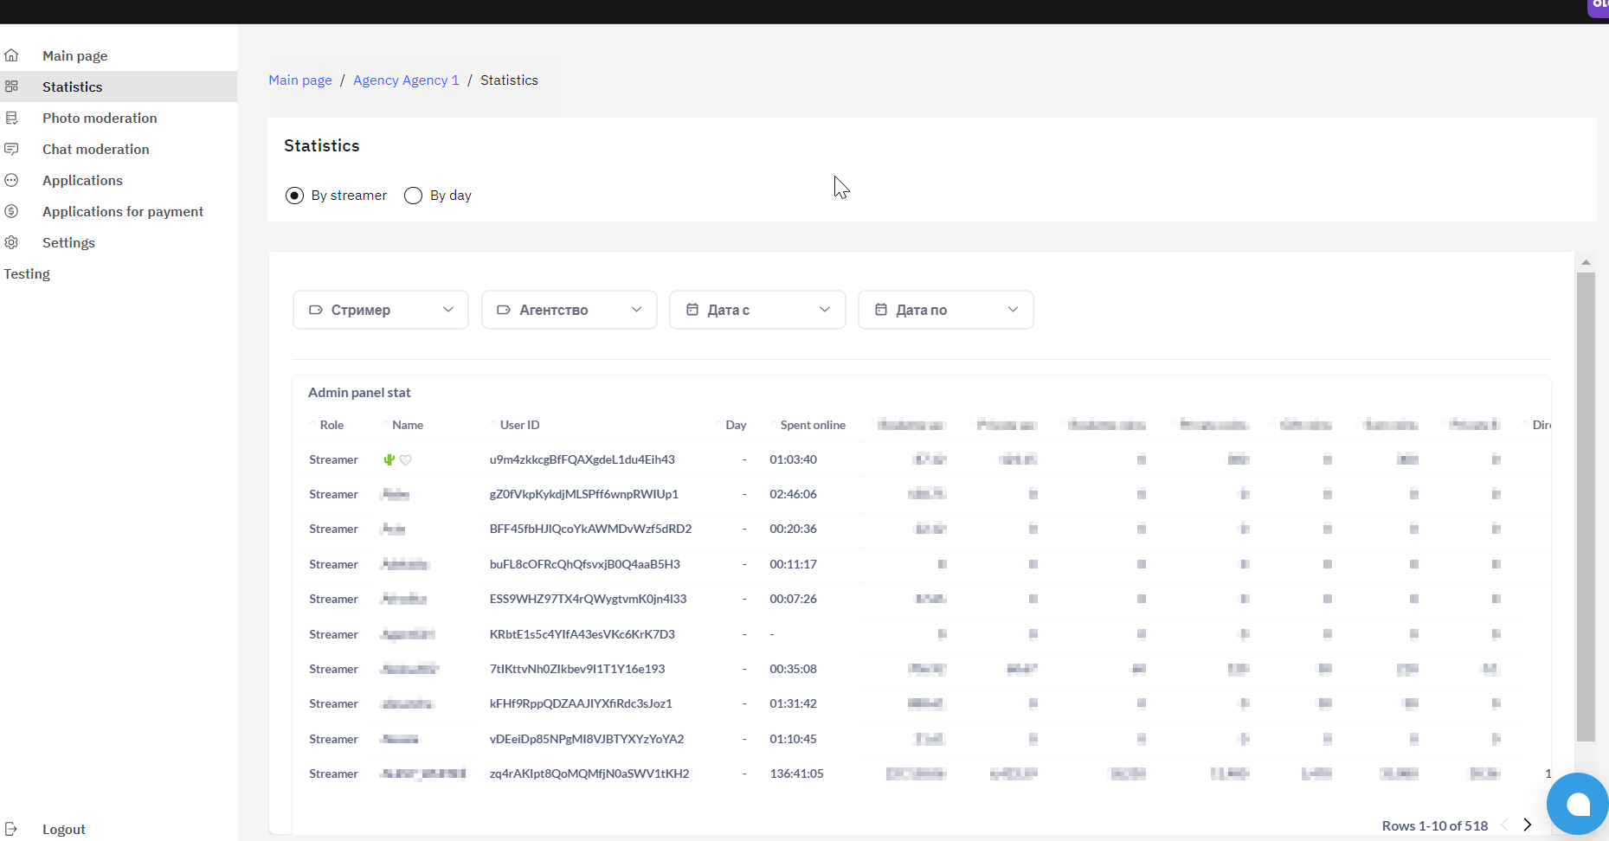Click the Main page breadcrumb link
The image size is (1609, 841).
pyautogui.click(x=300, y=80)
